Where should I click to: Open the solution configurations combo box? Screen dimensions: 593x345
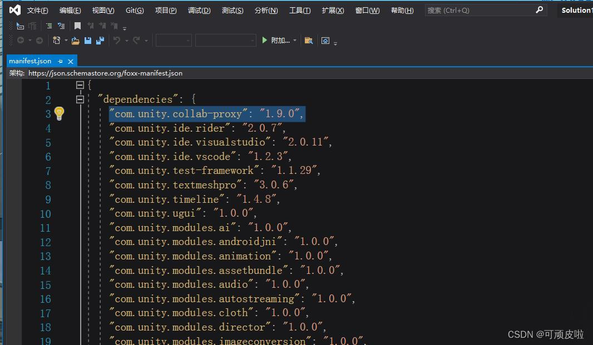172,40
